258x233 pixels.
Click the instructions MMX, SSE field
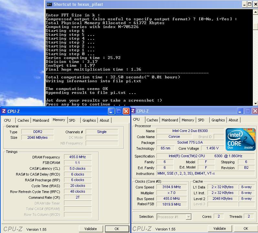pos(206,173)
